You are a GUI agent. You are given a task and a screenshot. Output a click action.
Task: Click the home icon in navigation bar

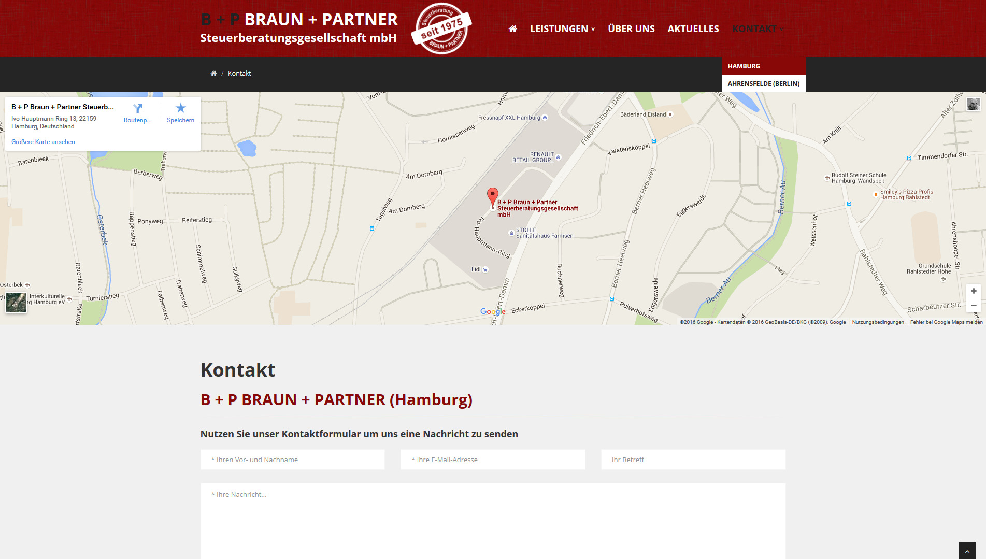click(513, 29)
